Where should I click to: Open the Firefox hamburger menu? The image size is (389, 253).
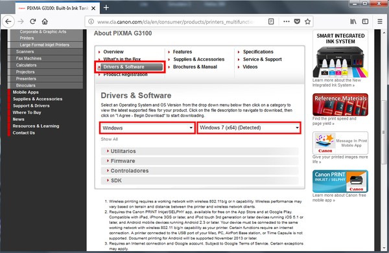point(380,21)
